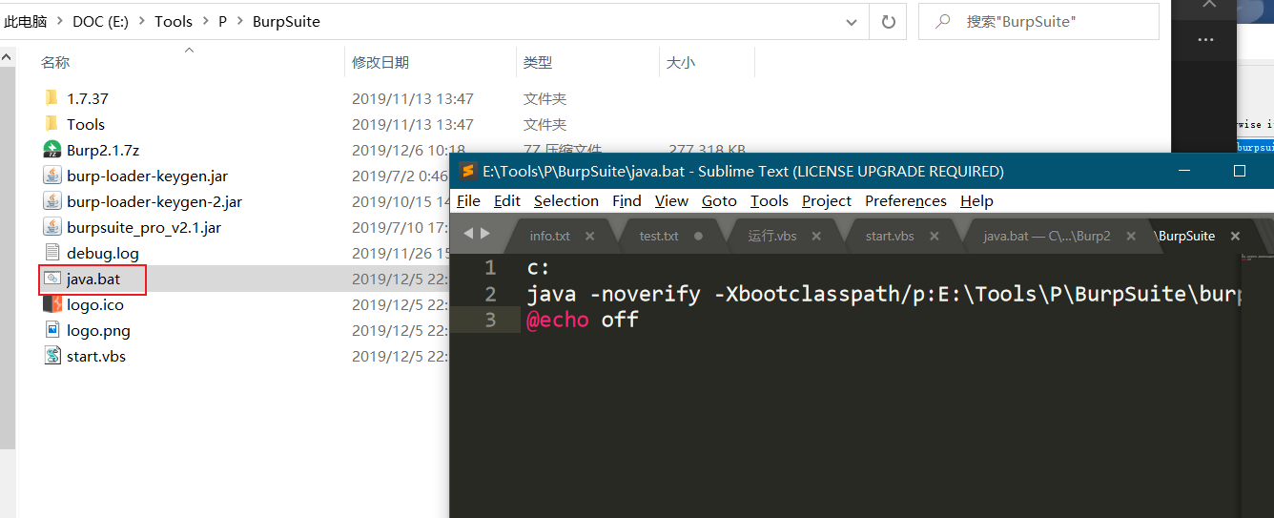Click line number 1 in the gutter

pos(490,268)
